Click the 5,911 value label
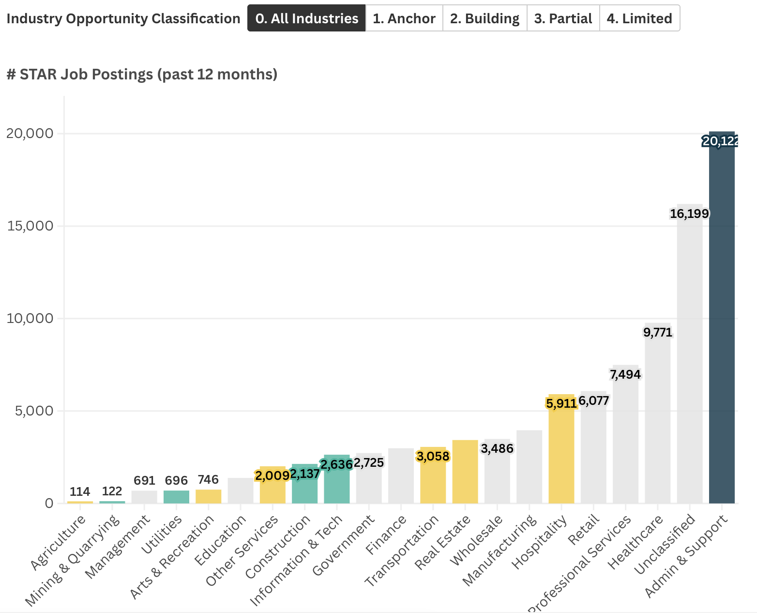The height and width of the screenshot is (613, 757). point(561,403)
